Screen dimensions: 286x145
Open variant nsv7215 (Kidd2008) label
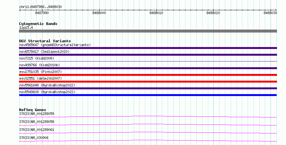(x=37, y=58)
